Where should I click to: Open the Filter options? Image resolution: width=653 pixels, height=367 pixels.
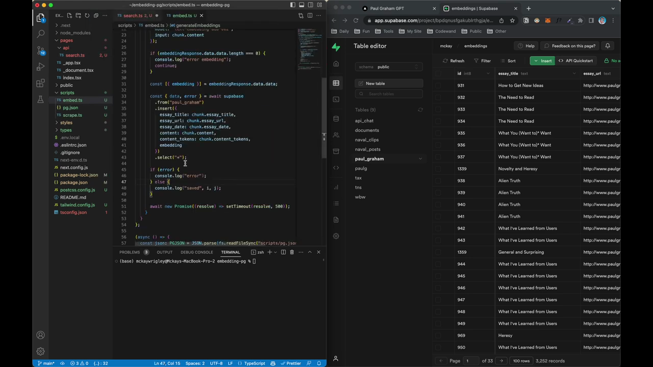pos(482,61)
